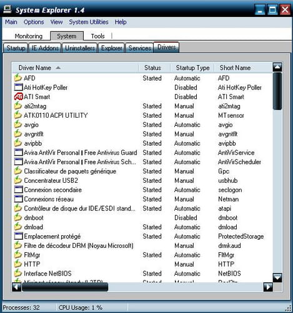The image size is (293, 313).
Task: Click the AFD driver row icon
Action: pyautogui.click(x=18, y=78)
